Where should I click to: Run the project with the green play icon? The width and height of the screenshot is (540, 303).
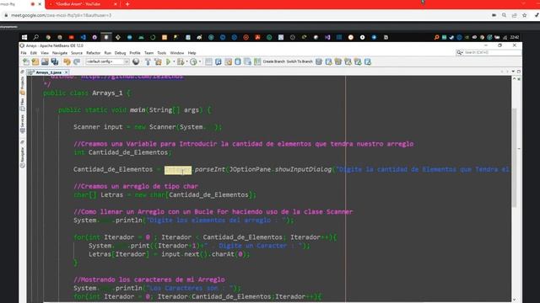point(169,61)
